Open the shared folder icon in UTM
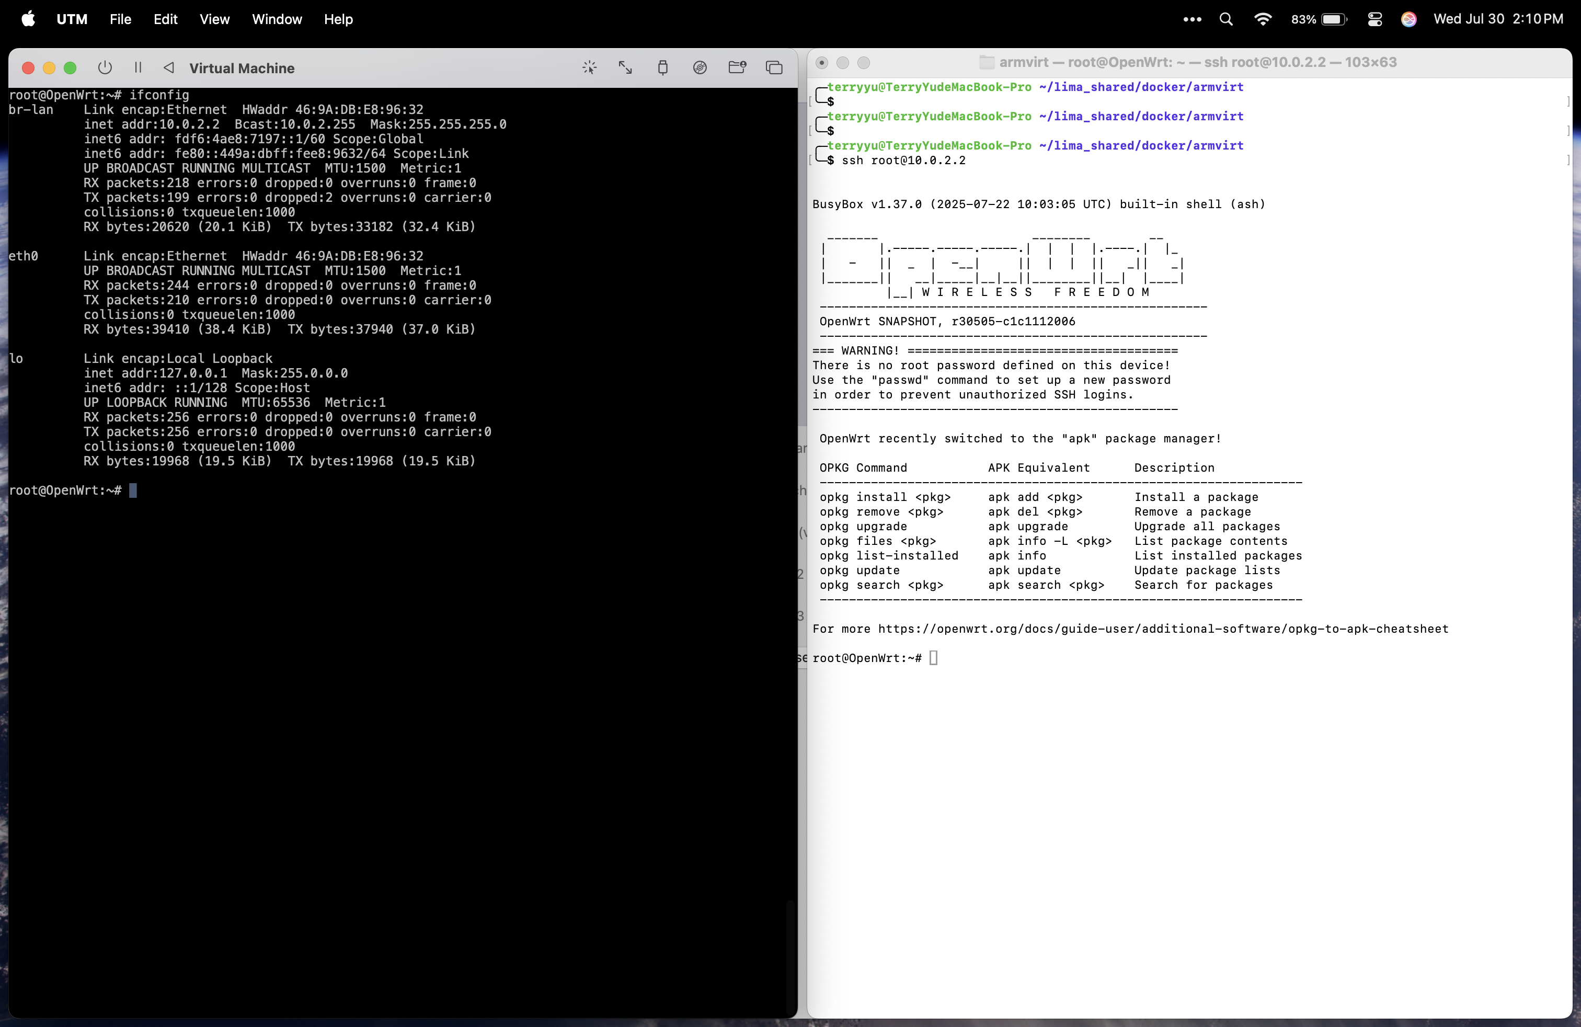 737,68
